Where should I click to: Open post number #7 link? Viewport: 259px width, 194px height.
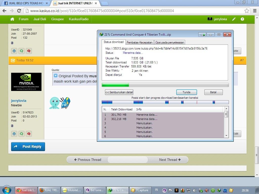[x=242, y=60]
